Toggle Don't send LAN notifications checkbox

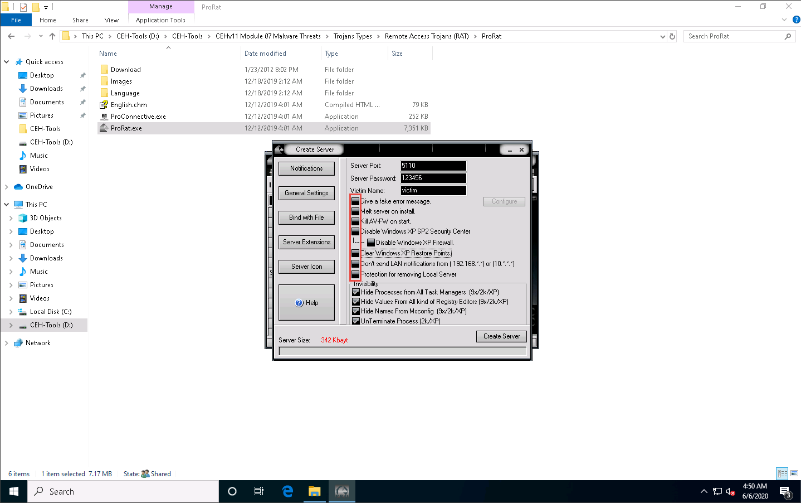pos(355,264)
